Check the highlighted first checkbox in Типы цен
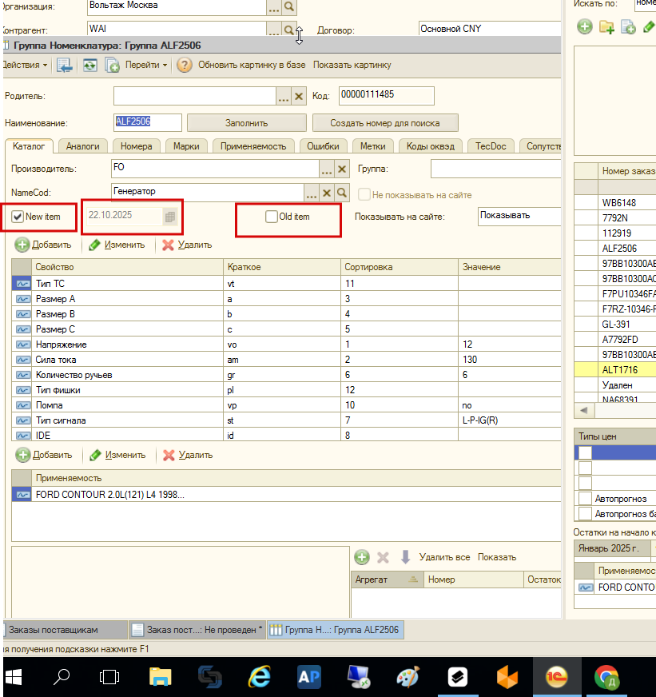Screen dimensions: 656x697 [585, 452]
